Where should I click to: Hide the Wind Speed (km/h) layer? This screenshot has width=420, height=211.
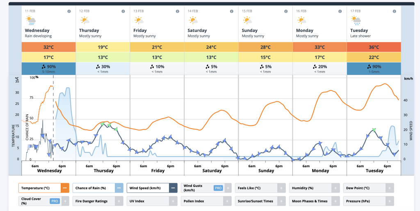coord(173,188)
